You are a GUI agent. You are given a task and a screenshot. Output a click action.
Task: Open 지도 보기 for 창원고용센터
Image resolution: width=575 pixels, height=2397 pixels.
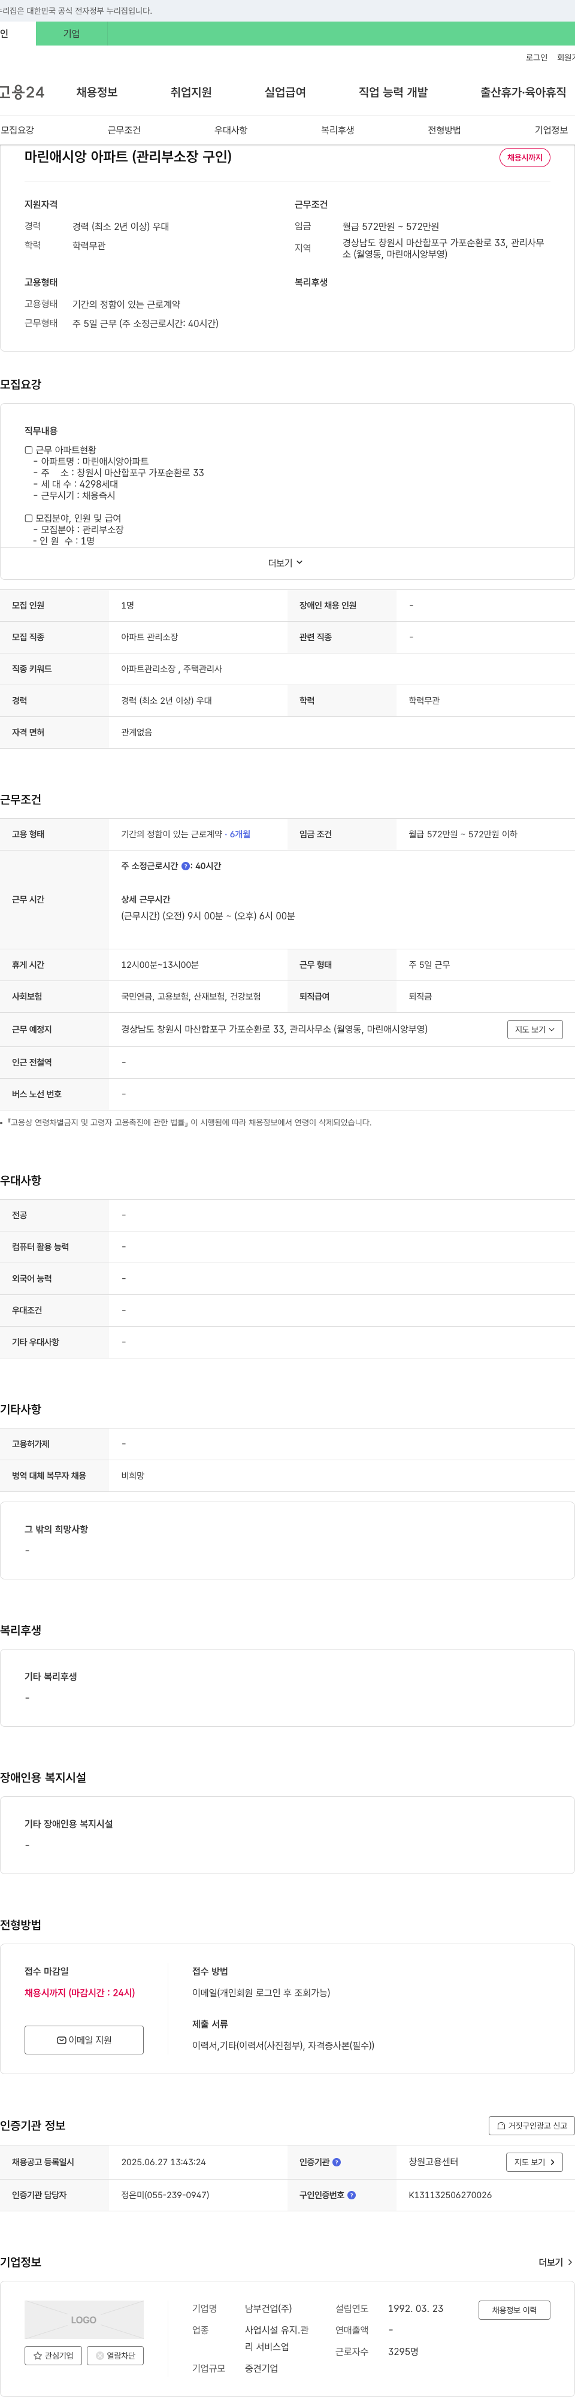[534, 2162]
